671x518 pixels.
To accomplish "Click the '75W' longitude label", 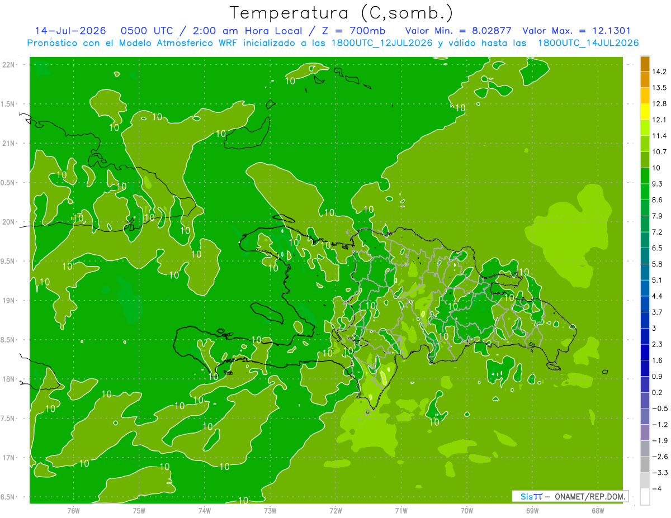I will click(139, 511).
